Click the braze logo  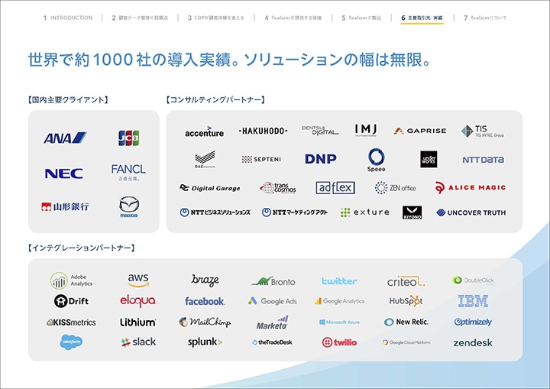pos(205,280)
